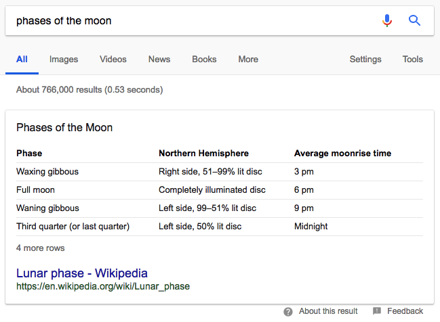
Task: Click the en.wikipedia.org Lunar_phase URL
Action: click(103, 286)
